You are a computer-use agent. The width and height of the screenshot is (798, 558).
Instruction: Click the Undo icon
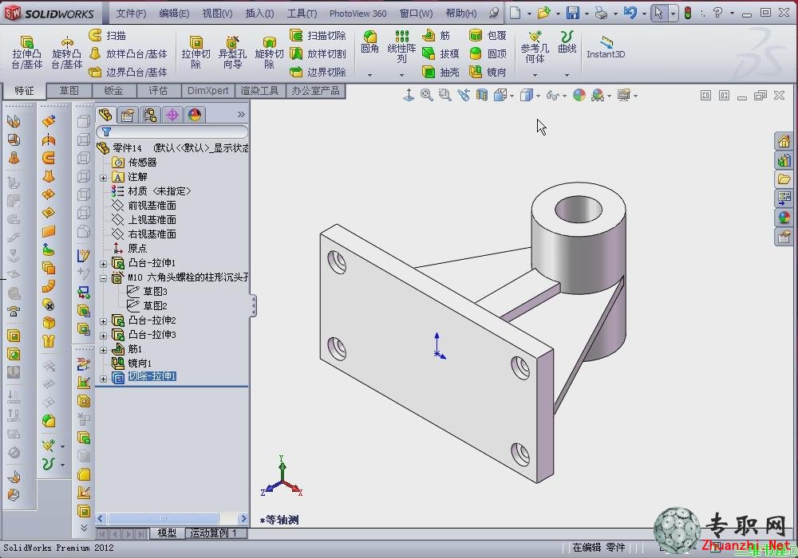point(630,13)
